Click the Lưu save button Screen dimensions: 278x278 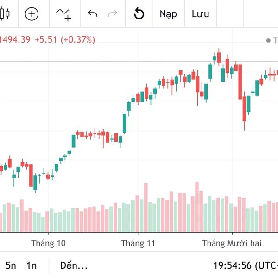click(200, 14)
